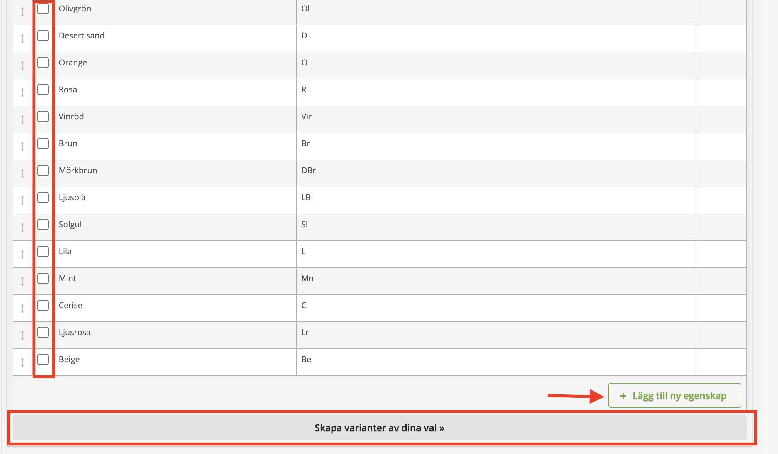Click the Be code cell for Beige

[x=496, y=362]
